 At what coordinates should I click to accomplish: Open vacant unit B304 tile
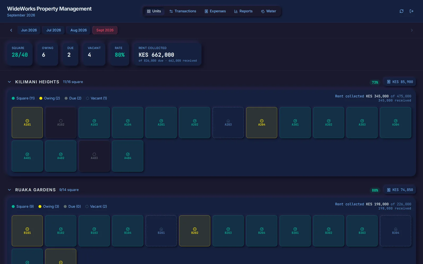pos(396,231)
